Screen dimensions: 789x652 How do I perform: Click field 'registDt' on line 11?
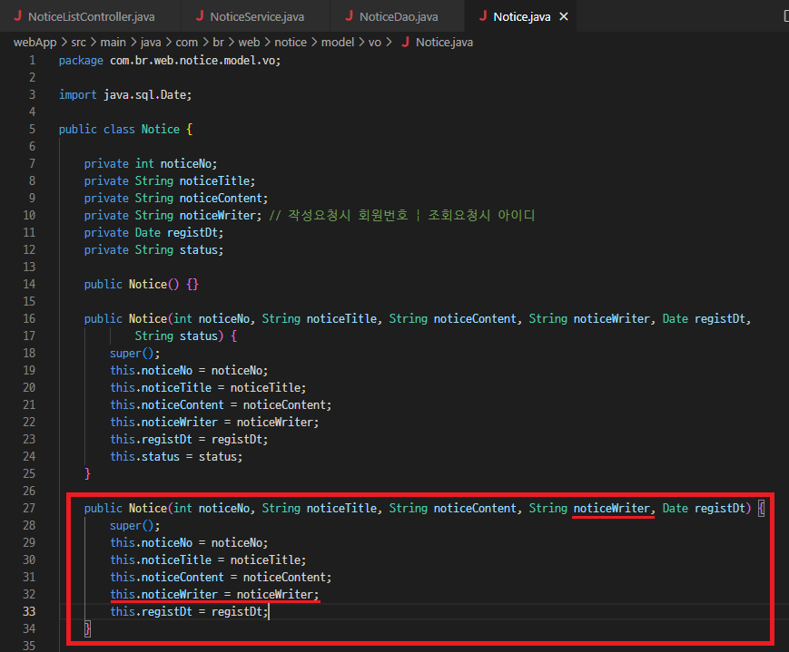tap(192, 233)
